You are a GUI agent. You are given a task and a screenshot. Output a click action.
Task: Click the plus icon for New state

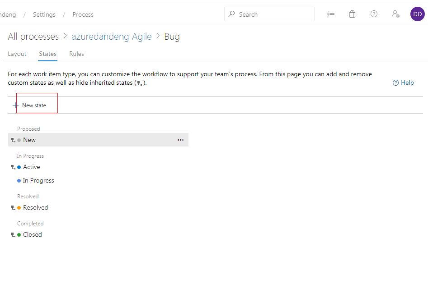[15, 104]
